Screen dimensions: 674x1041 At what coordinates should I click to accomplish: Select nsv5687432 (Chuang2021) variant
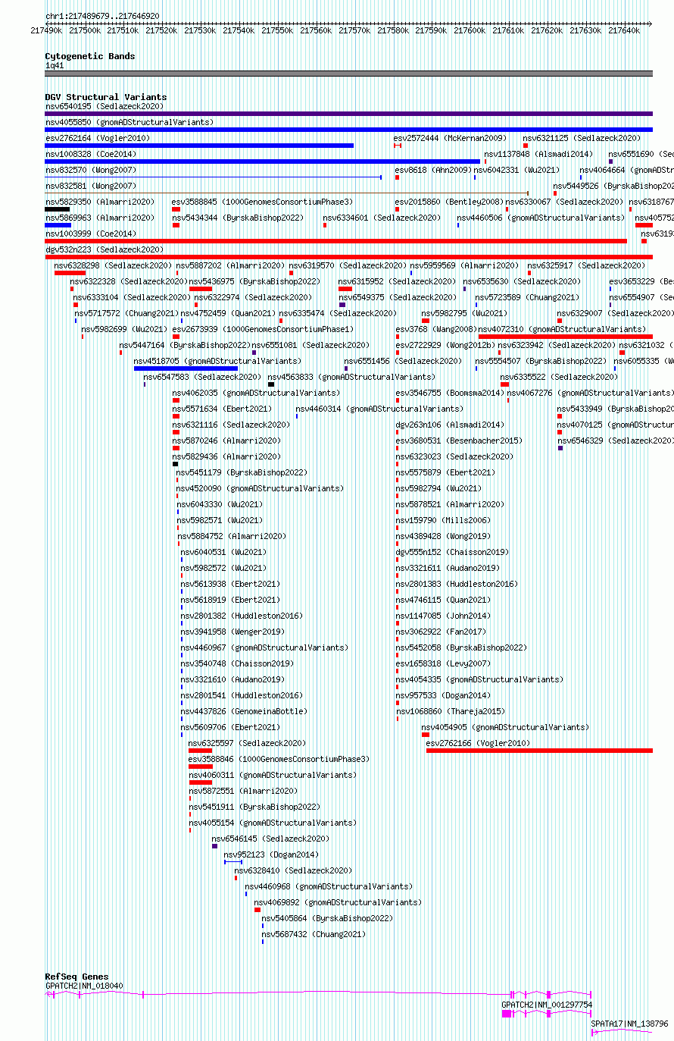click(263, 942)
